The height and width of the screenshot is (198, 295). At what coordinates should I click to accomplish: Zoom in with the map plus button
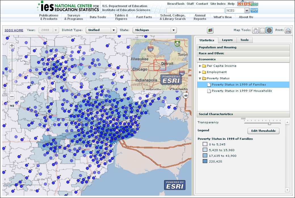12,45
